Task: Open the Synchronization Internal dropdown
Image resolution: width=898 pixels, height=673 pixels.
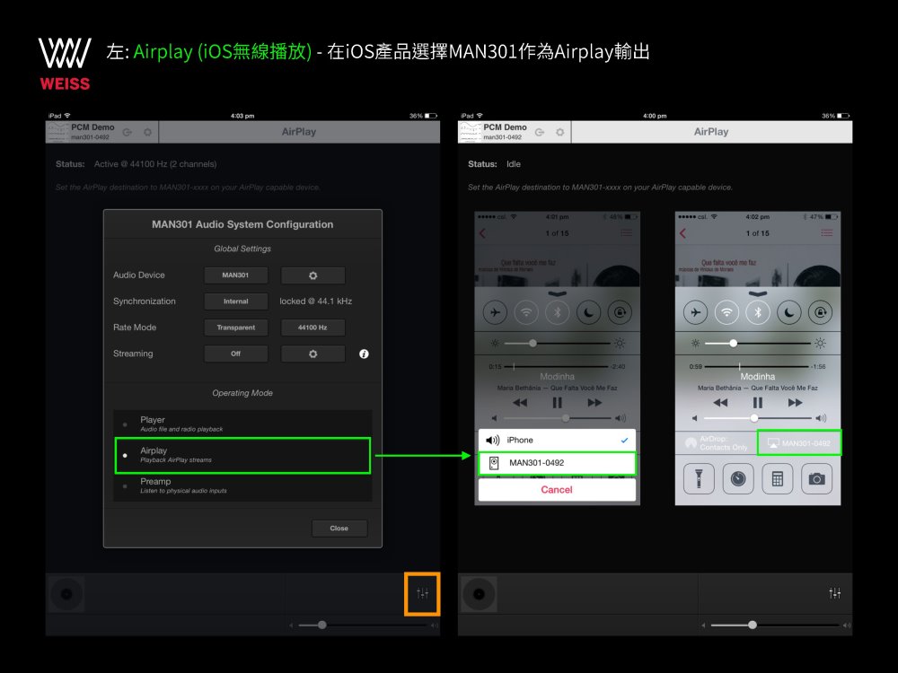Action: coord(236,302)
